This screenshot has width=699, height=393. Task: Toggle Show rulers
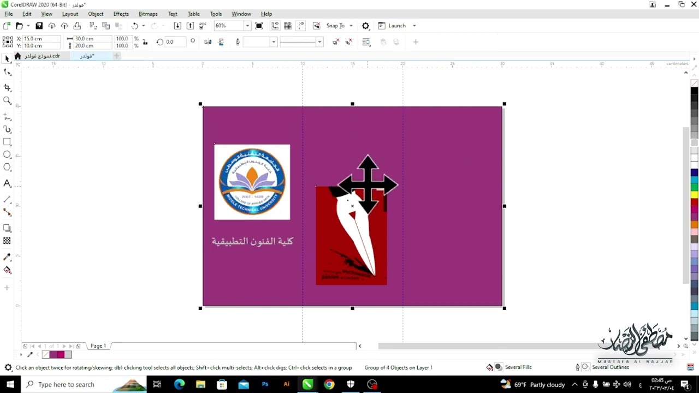(x=275, y=26)
